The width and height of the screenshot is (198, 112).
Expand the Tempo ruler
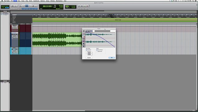coord(11,19)
